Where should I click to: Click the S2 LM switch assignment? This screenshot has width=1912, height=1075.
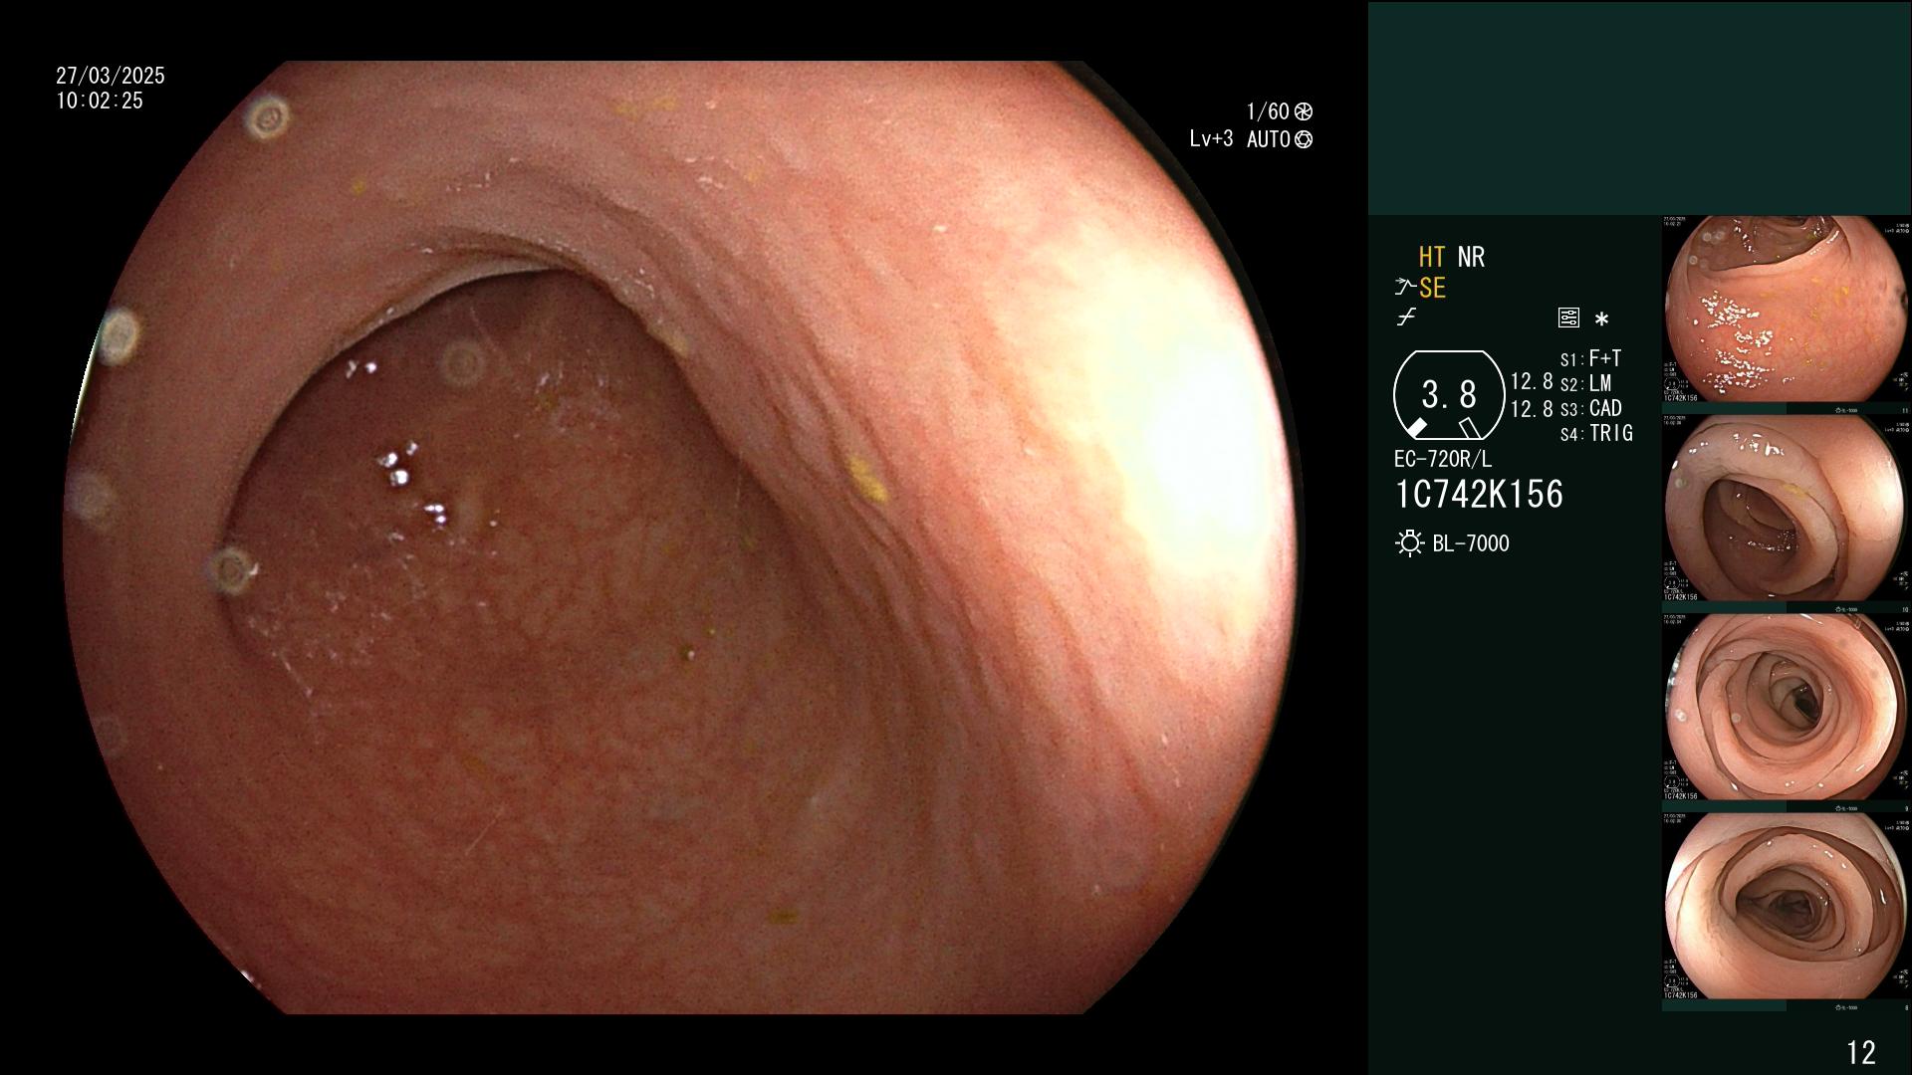pyautogui.click(x=1585, y=383)
